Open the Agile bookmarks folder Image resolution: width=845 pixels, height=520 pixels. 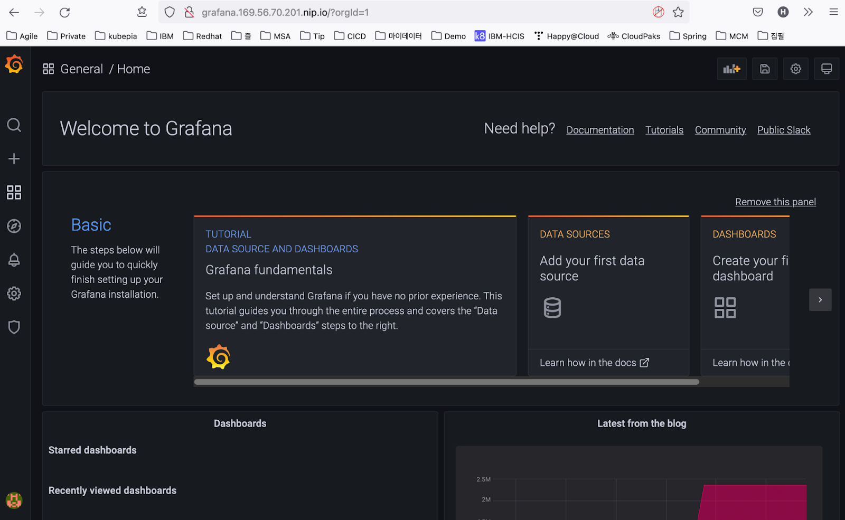[x=22, y=36]
